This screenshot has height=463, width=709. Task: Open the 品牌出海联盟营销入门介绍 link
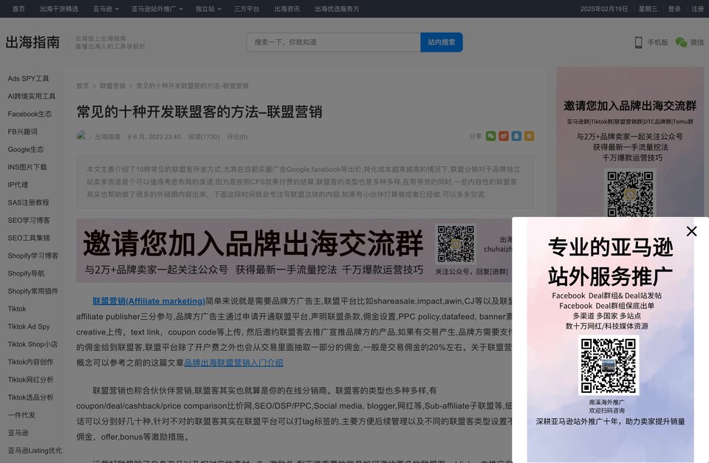coord(233,363)
